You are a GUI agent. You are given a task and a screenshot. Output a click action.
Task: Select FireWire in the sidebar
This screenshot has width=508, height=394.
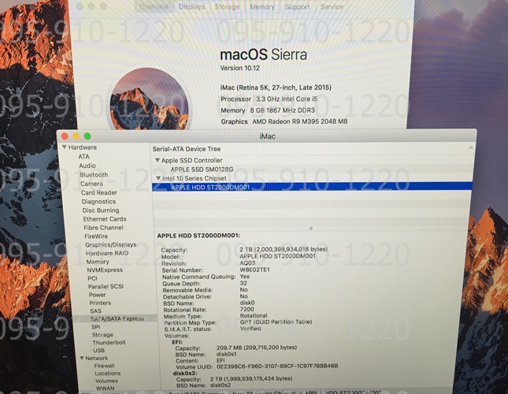click(x=96, y=236)
